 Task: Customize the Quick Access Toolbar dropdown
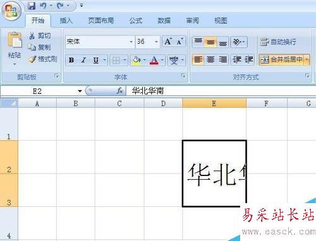[82, 6]
